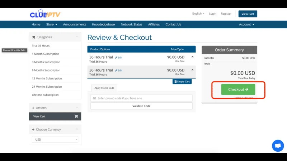Remove the first 36 Hours Trial item
This screenshot has height=161, width=287.
point(192,57)
